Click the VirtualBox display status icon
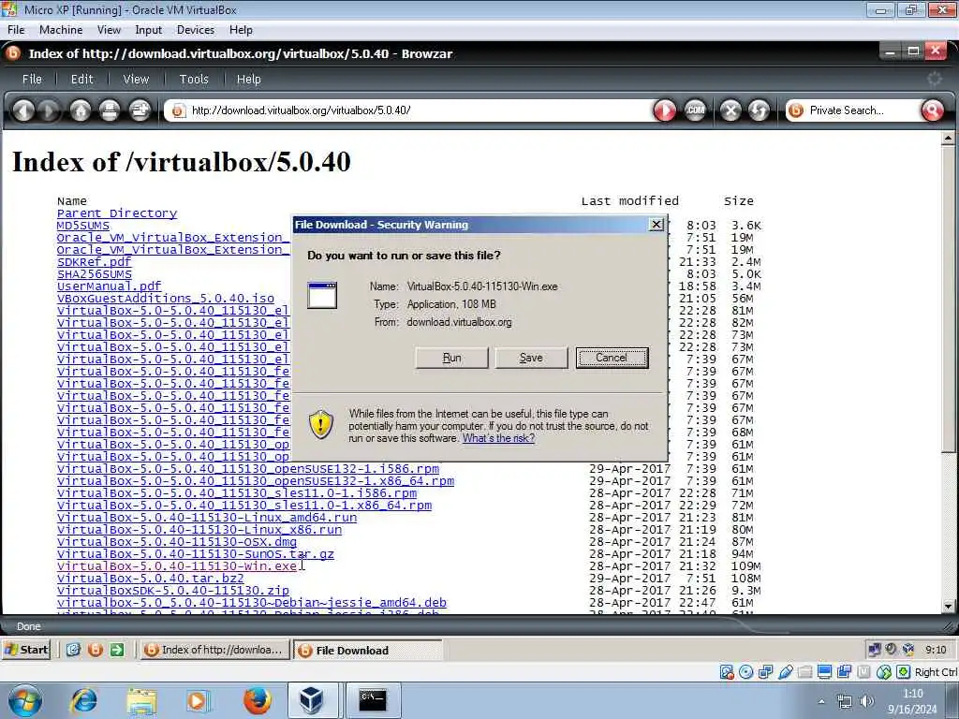The image size is (959, 719). 824,672
